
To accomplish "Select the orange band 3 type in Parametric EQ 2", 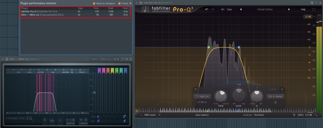I will pos(108,70).
